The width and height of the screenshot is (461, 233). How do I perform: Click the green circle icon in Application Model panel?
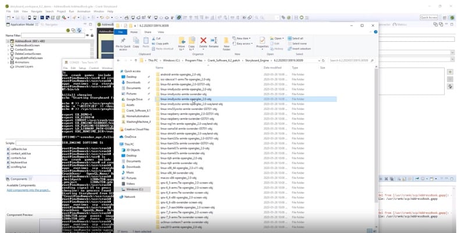coord(68,30)
